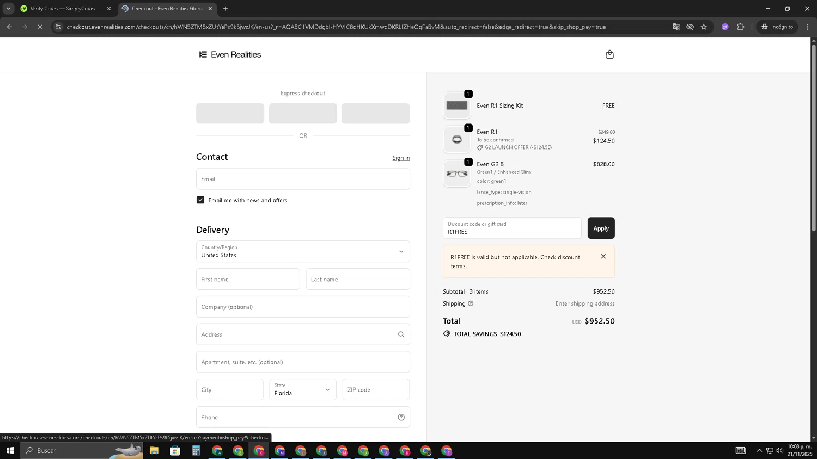Focus the Email input field
817x459 pixels.
(x=303, y=179)
